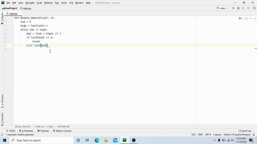Show hidden system tray icons
257x144 pixels.
pos(214,140)
